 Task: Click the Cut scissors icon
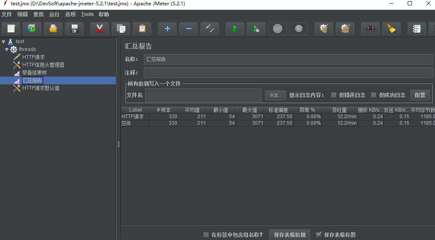(99, 29)
